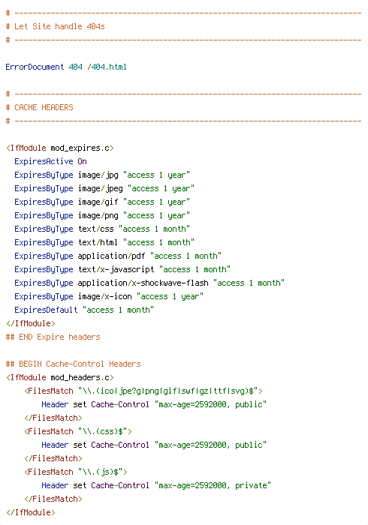This screenshot has width=368, height=525.
Task: Click the max-age=2592000, private value
Action: (213, 485)
